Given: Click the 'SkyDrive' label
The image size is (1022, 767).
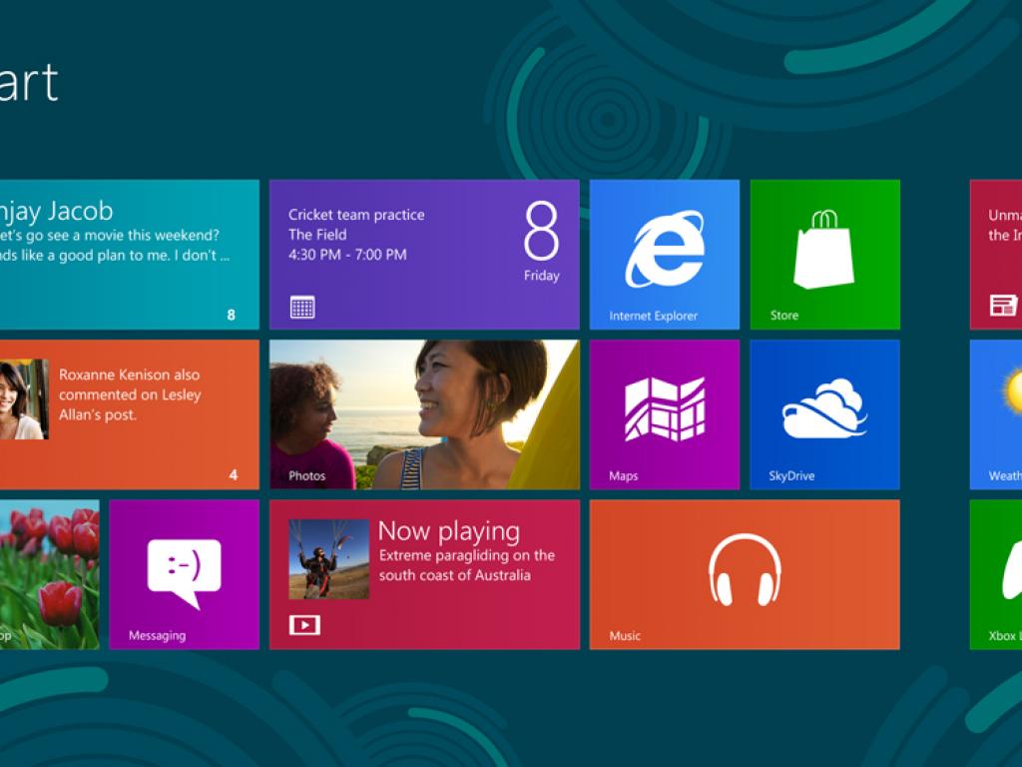Looking at the screenshot, I should tap(791, 475).
